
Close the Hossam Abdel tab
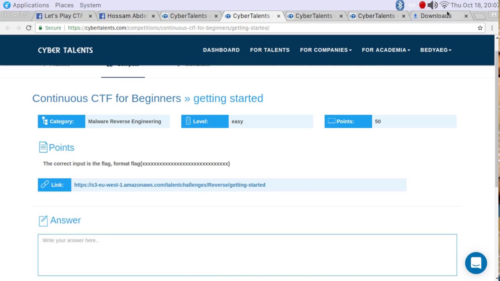click(x=153, y=16)
